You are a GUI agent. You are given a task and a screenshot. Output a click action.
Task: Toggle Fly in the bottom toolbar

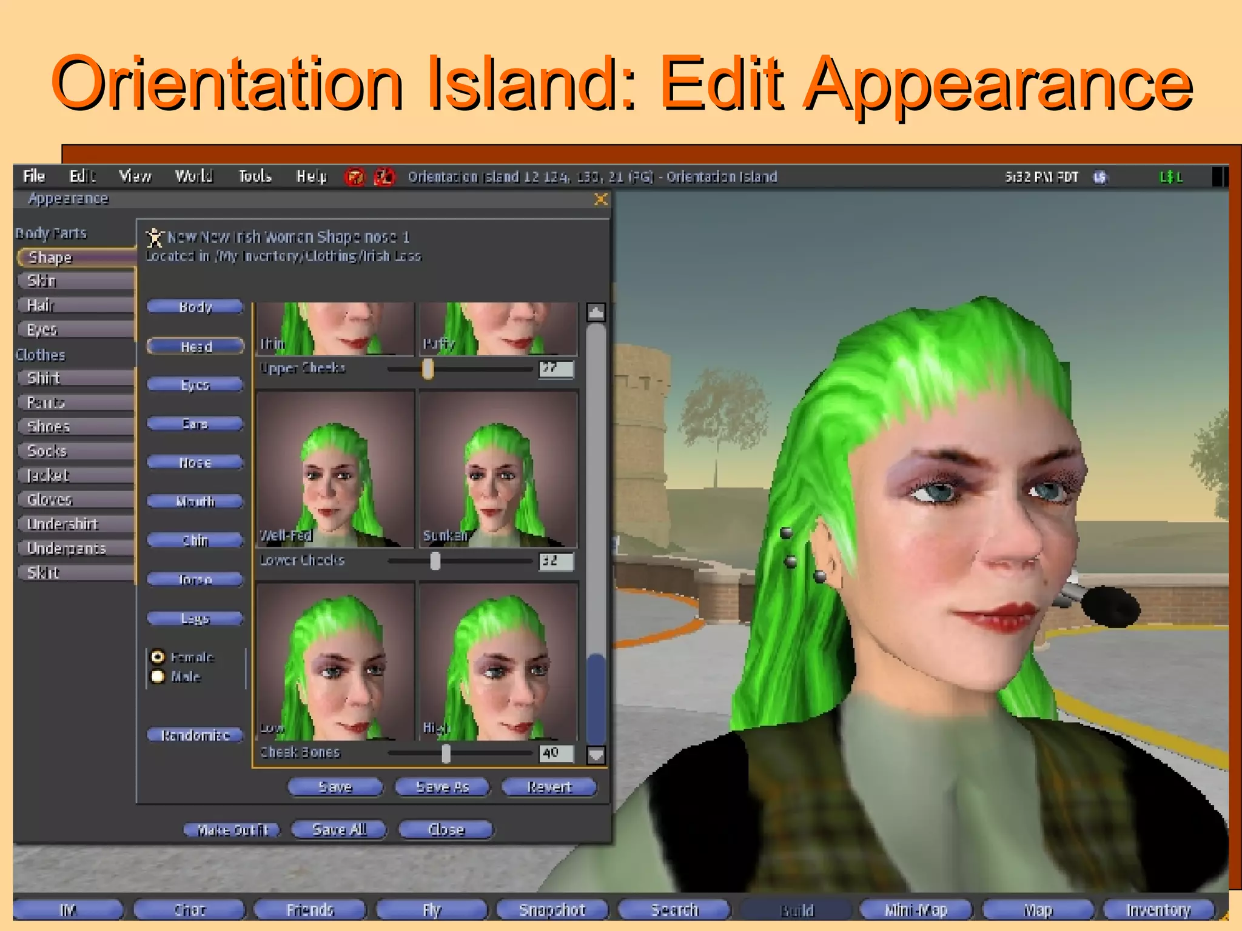click(432, 910)
